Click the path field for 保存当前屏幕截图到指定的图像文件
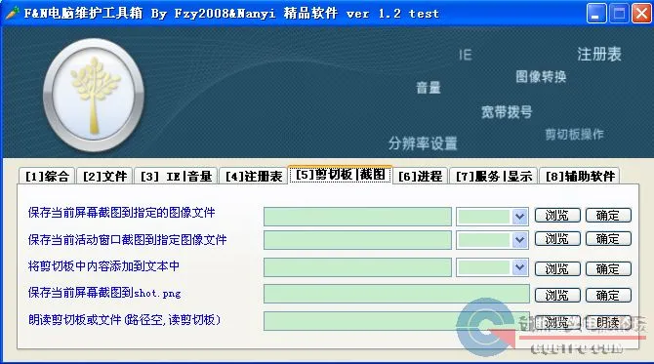Image resolution: width=654 pixels, height=364 pixels. pyautogui.click(x=357, y=217)
